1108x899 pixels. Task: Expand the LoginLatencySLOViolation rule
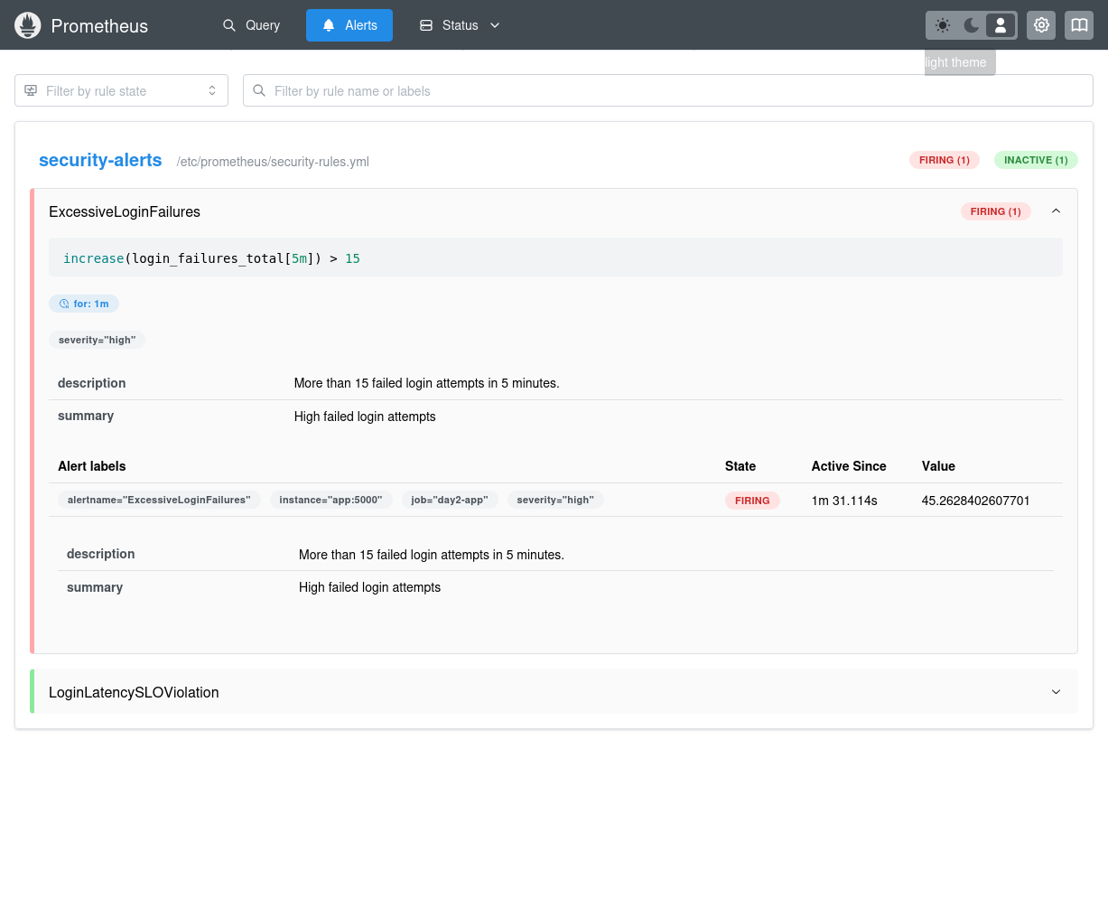point(1056,692)
